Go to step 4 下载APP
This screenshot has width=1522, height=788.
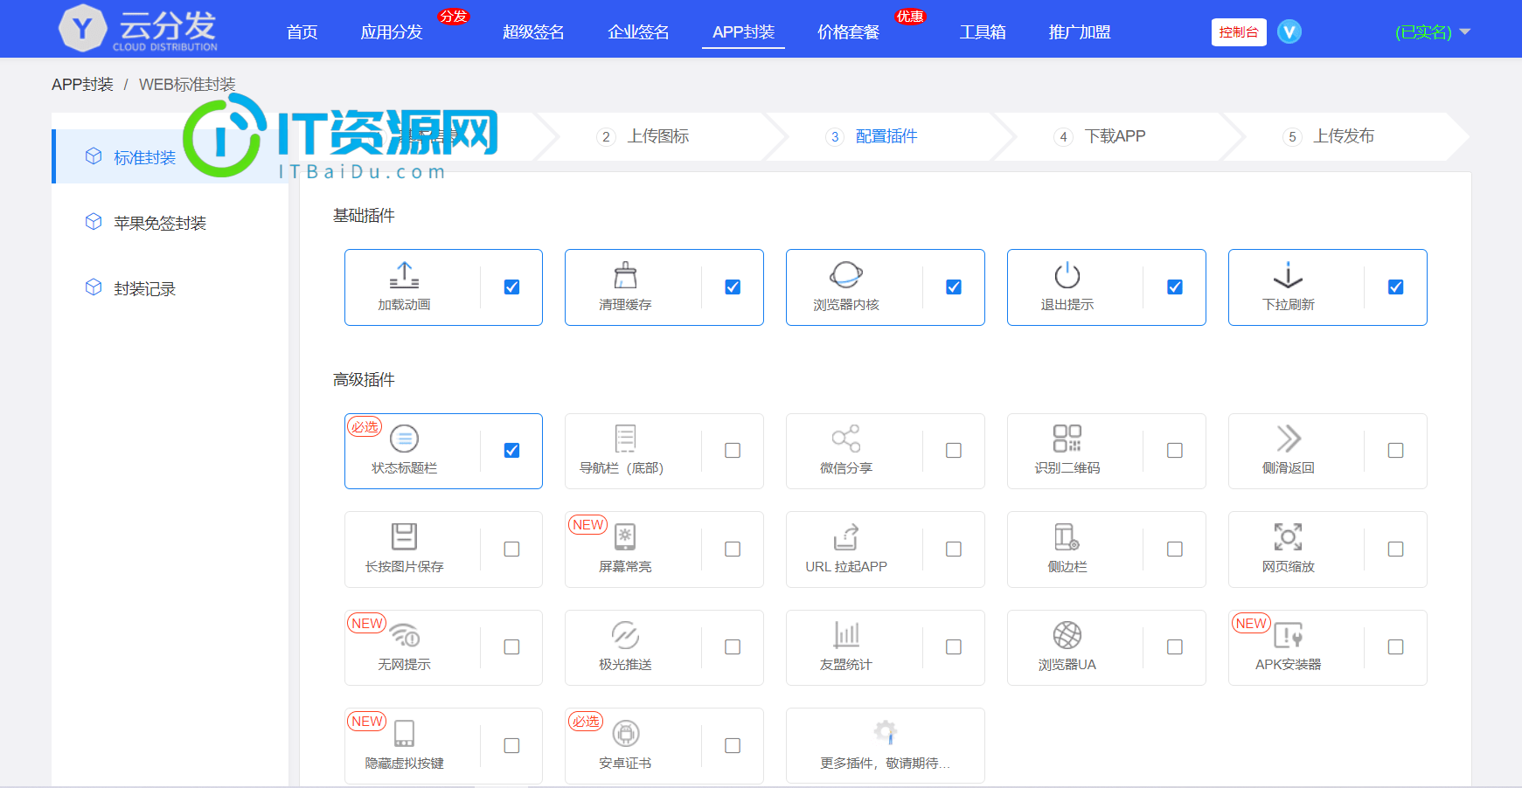point(1100,136)
